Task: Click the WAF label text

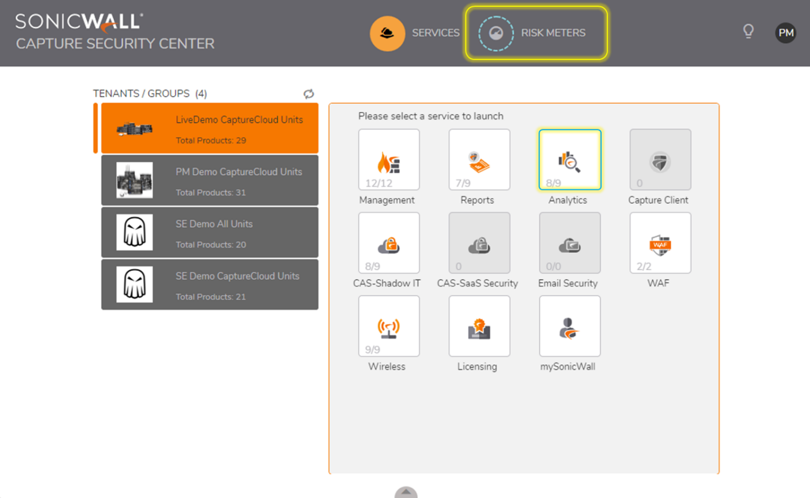Action: click(x=658, y=283)
